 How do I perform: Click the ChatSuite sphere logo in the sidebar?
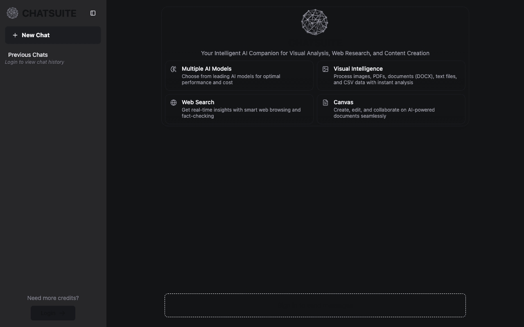pos(12,13)
